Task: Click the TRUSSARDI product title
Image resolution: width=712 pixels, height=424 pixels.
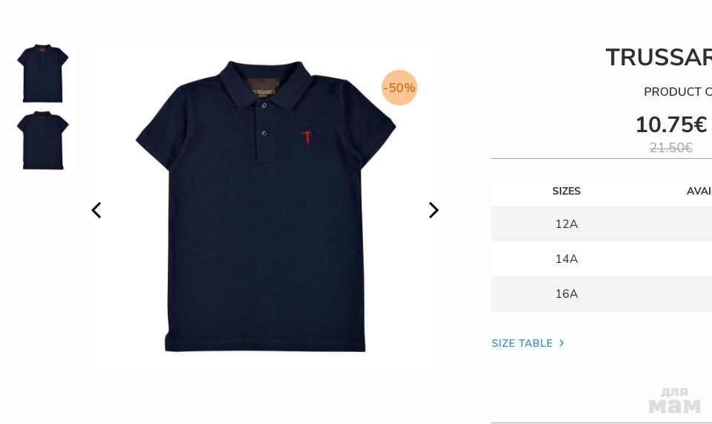Action: click(659, 58)
